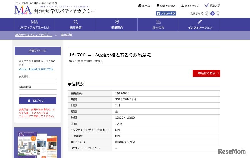Focus the 会員番号 input field

point(38,82)
